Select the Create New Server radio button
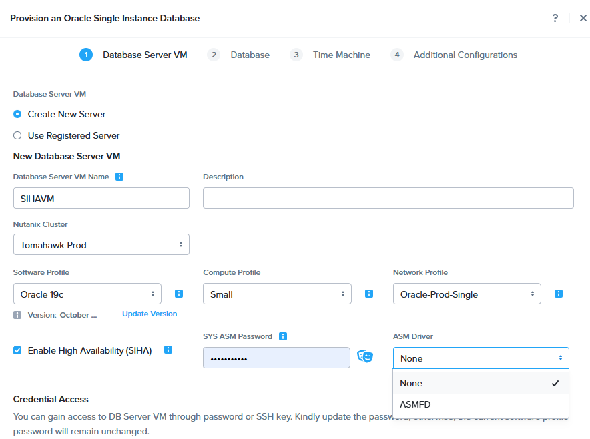590x439 pixels. (x=17, y=114)
